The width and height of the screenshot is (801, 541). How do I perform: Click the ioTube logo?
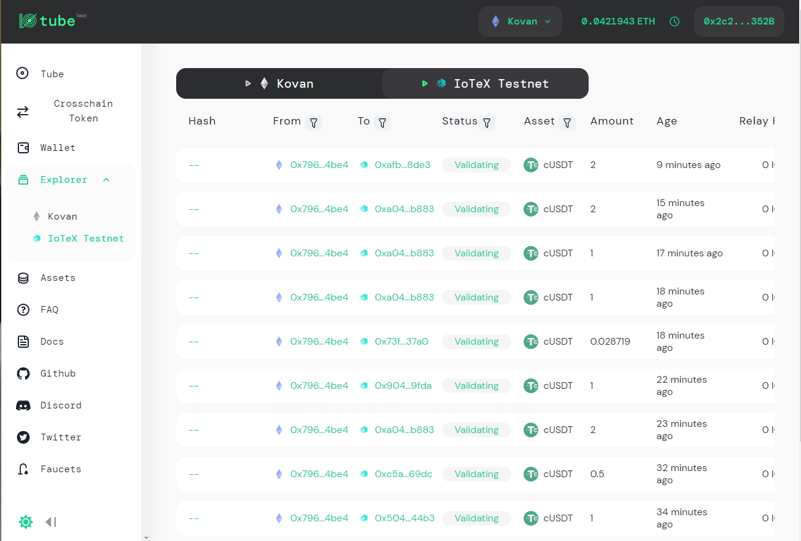pos(52,21)
